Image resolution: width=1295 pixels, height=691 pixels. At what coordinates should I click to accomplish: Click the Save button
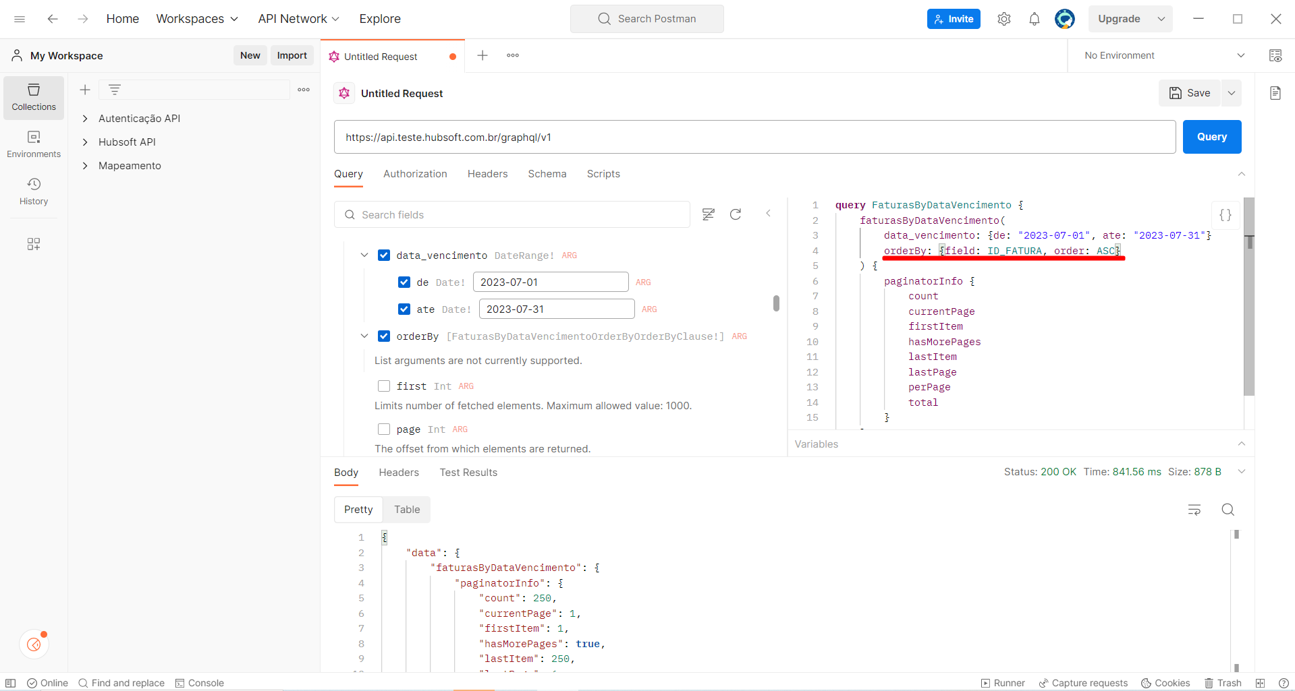[x=1190, y=93]
